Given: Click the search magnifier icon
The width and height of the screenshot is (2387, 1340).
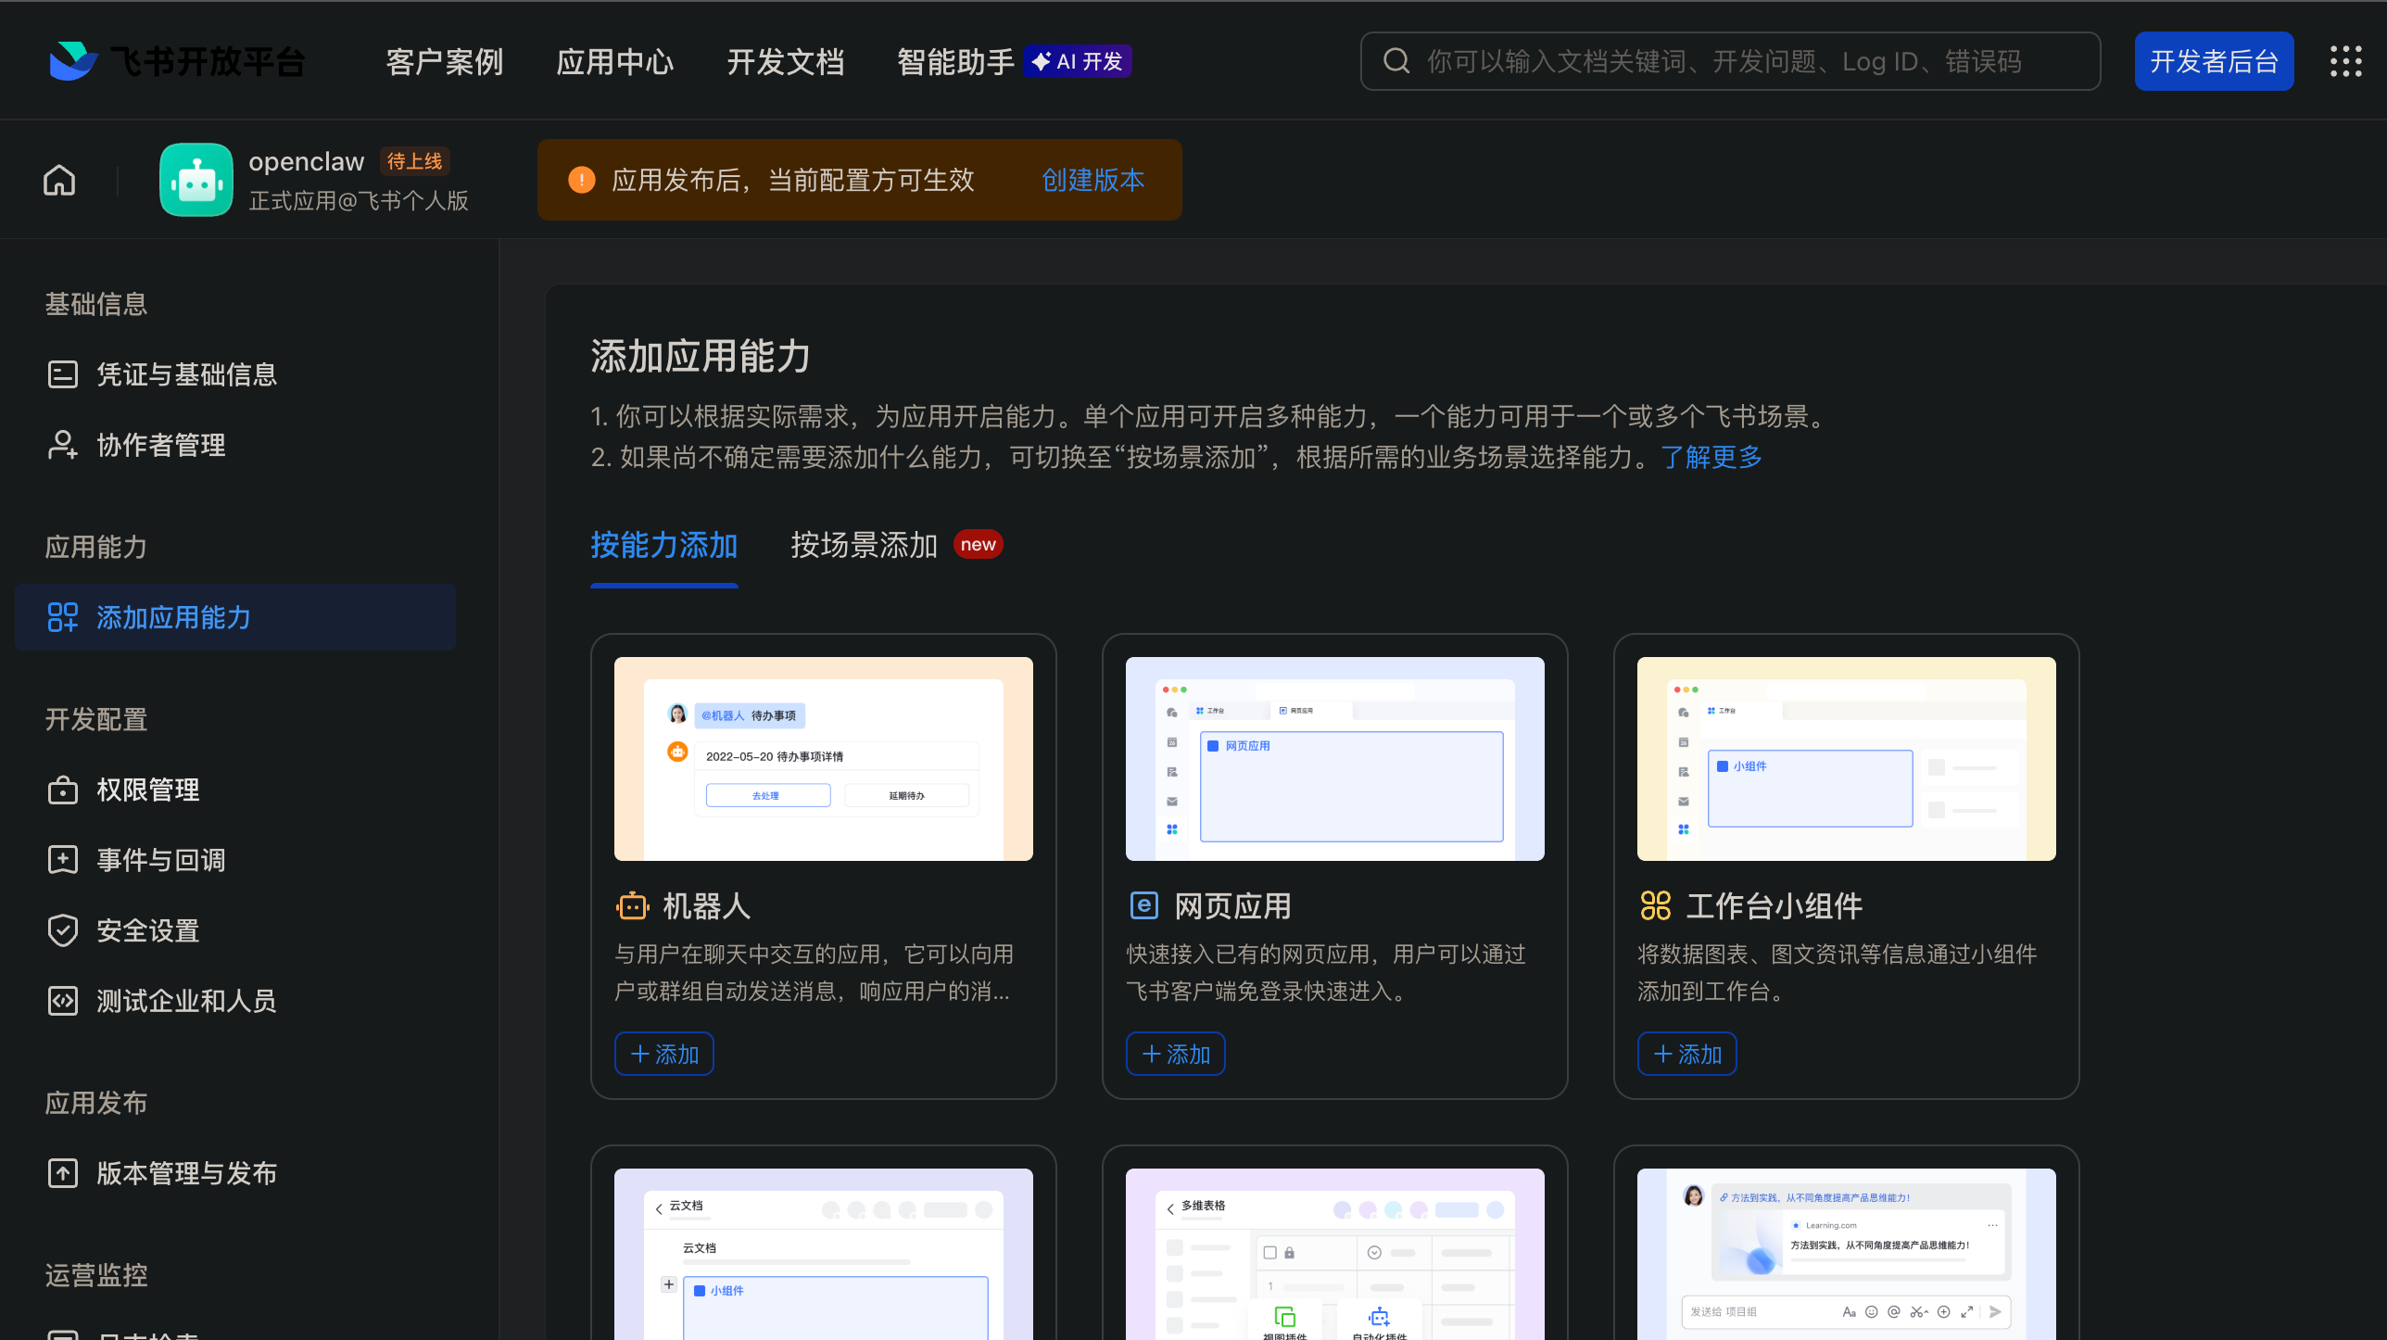Looking at the screenshot, I should tap(1396, 61).
